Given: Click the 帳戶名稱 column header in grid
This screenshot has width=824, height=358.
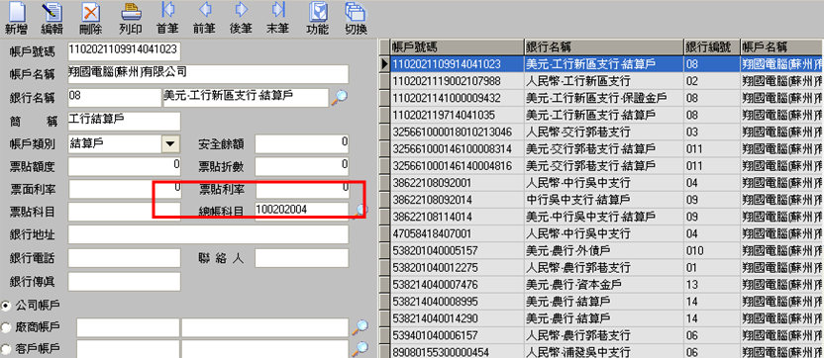Looking at the screenshot, I should click(x=782, y=46).
